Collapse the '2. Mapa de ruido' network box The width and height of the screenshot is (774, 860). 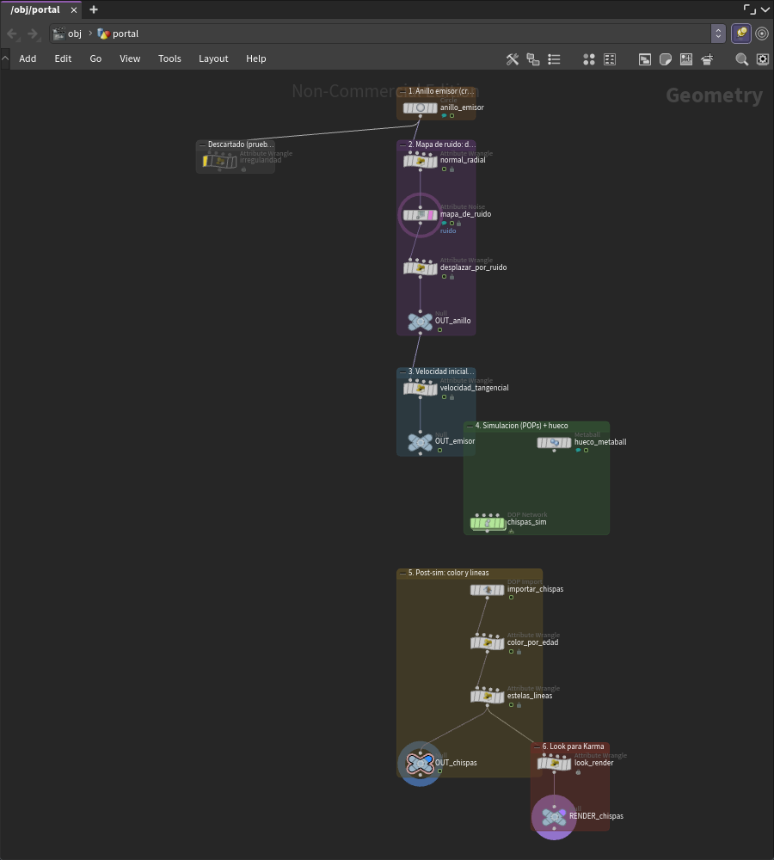pos(403,144)
